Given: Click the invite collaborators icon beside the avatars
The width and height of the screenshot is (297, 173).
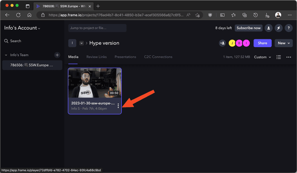Looking at the screenshot, I should [222, 43].
